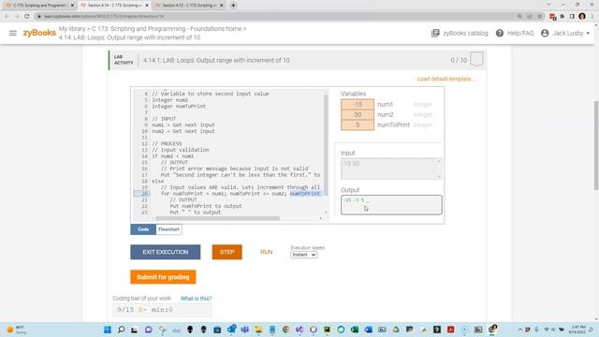599x337 pixels.
Task: Open Chrome's three-dot menu
Action: (x=592, y=17)
